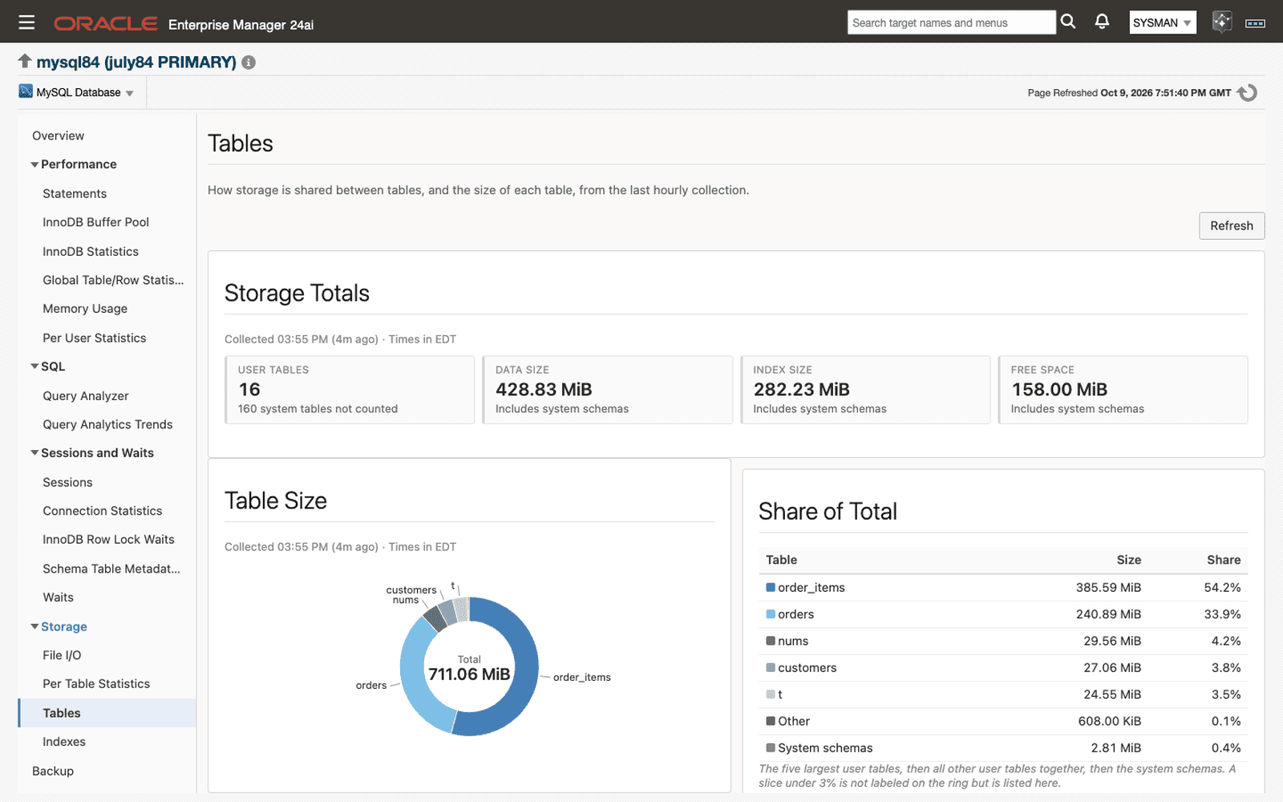
Task: Focus the search target names field
Action: (x=951, y=22)
